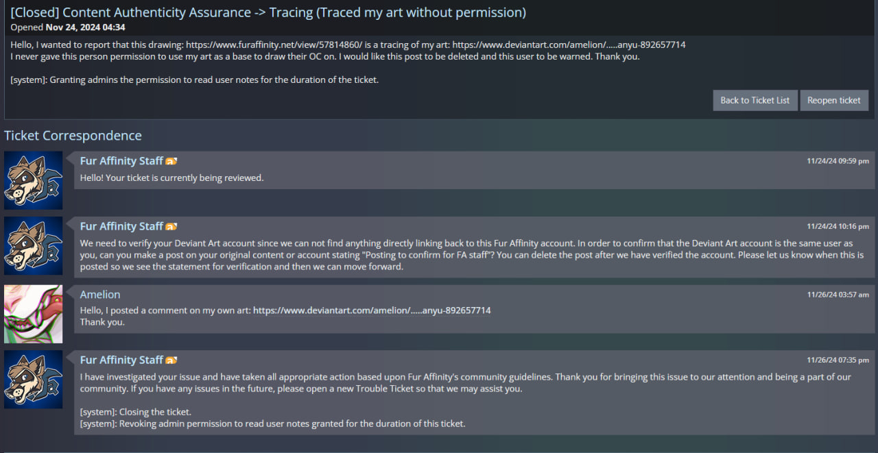This screenshot has width=878, height=453.
Task: Click the 11/26/24 03:57 am timestamp
Action: pos(838,295)
